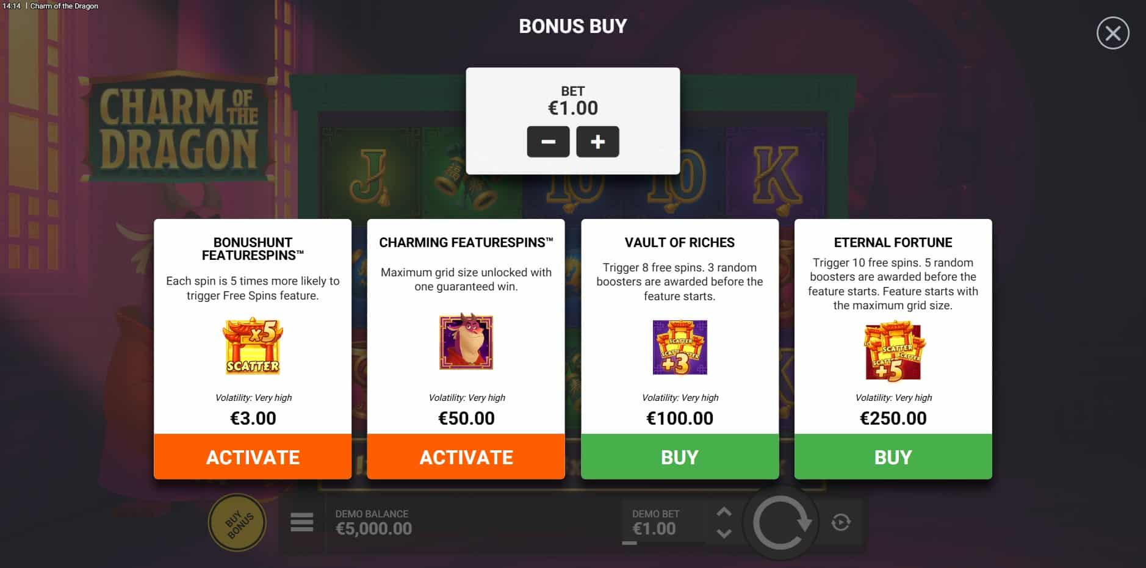Activate Bonushunt Featurespins for €3.00
Image resolution: width=1146 pixels, height=568 pixels.
[253, 457]
